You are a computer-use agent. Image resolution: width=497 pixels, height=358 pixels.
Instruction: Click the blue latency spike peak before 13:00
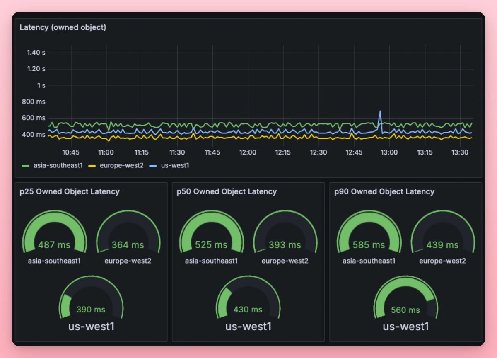380,111
